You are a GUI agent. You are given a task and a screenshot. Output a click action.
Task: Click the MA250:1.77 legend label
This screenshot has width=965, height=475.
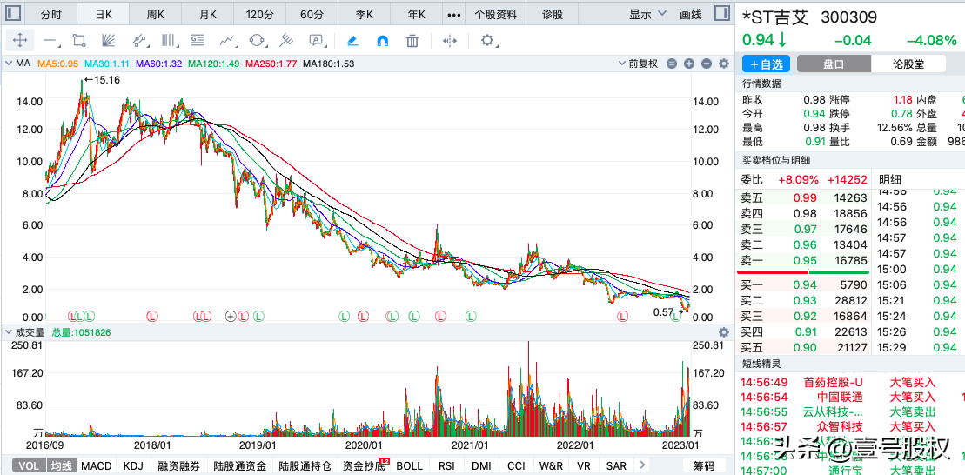tap(271, 64)
